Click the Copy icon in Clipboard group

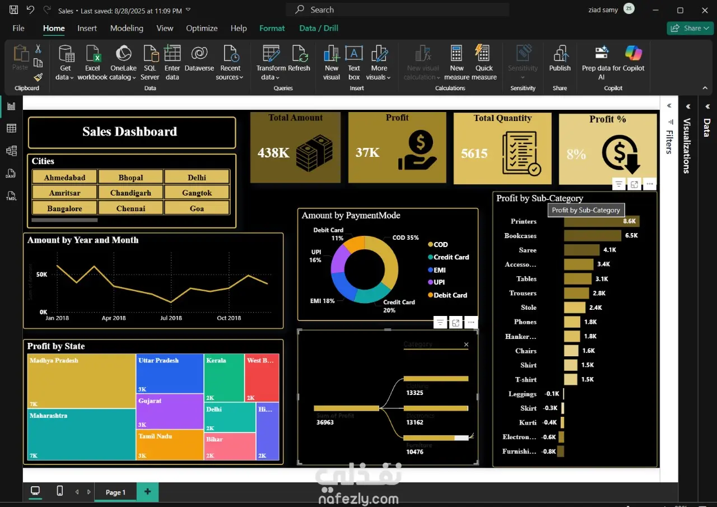[x=38, y=63]
